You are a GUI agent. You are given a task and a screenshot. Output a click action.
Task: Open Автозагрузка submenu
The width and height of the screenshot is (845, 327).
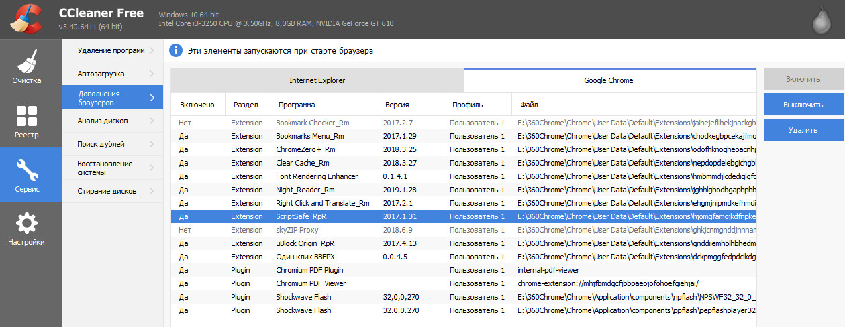(x=113, y=74)
